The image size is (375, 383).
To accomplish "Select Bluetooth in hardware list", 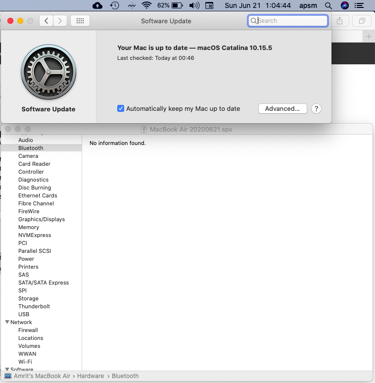I will click(31, 148).
